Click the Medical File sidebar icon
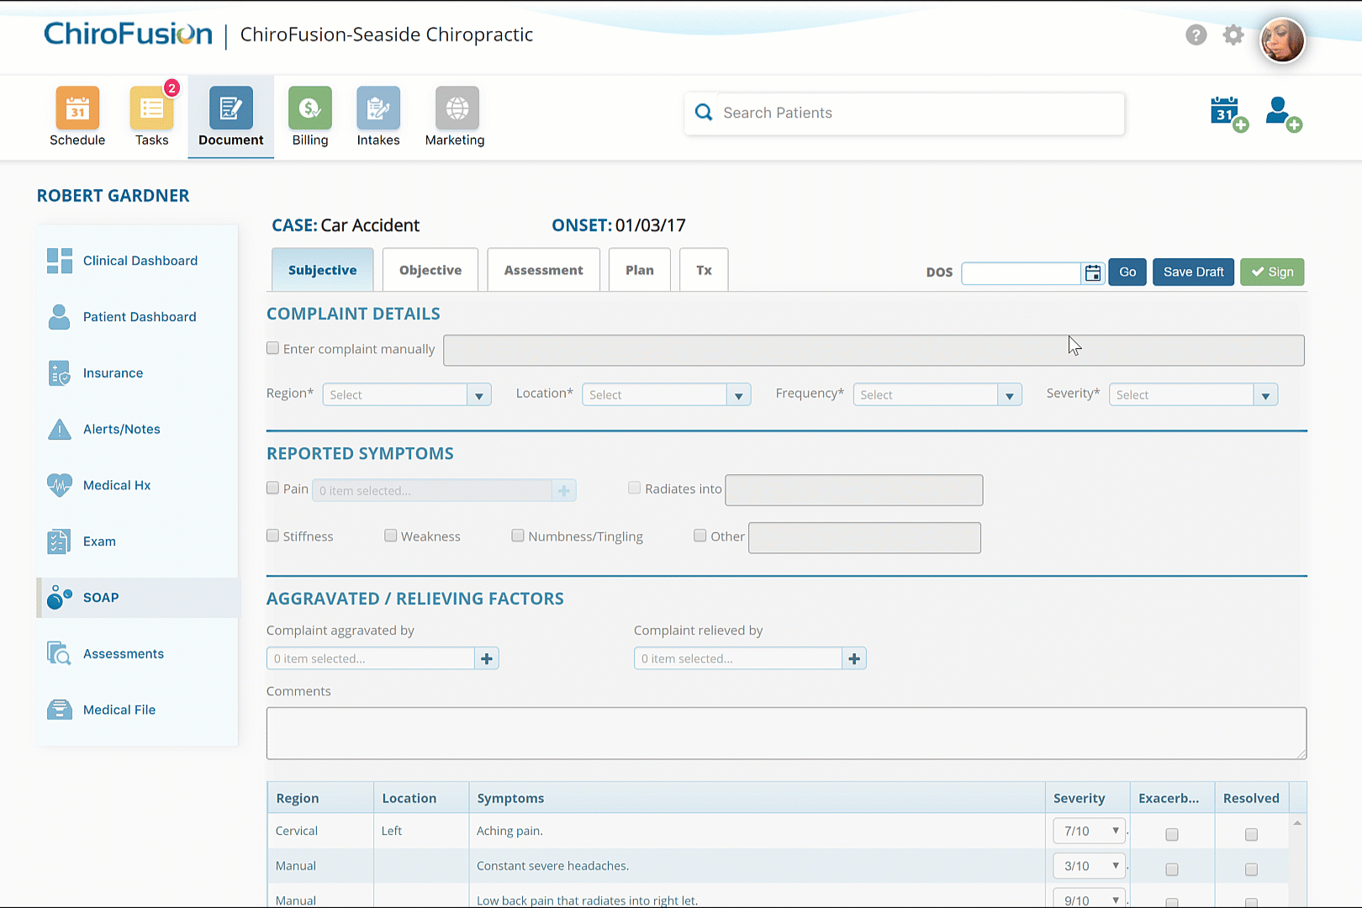 (x=60, y=710)
